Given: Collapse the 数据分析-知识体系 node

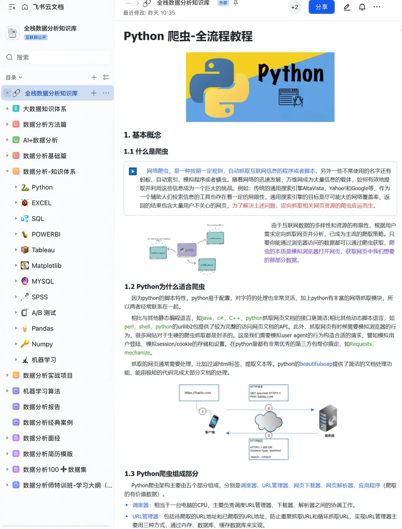Looking at the screenshot, I should click(7, 171).
